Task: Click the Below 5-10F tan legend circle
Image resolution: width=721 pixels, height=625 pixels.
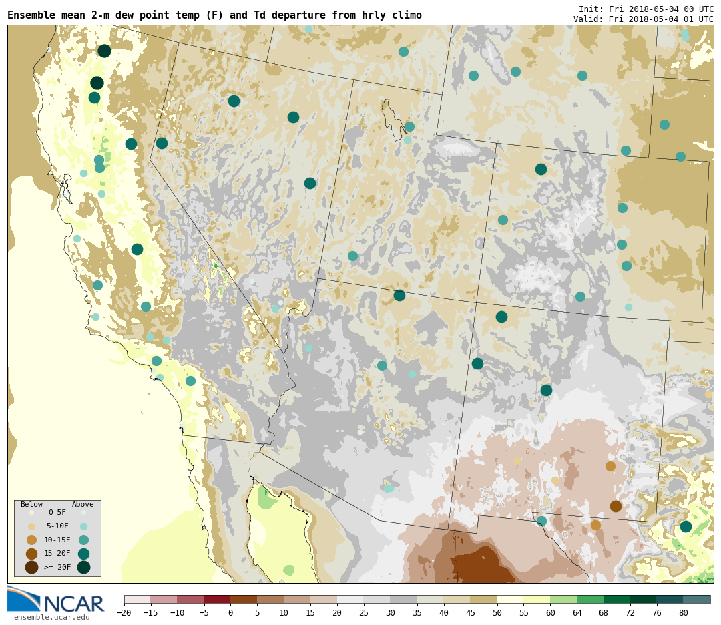Action: pyautogui.click(x=32, y=526)
